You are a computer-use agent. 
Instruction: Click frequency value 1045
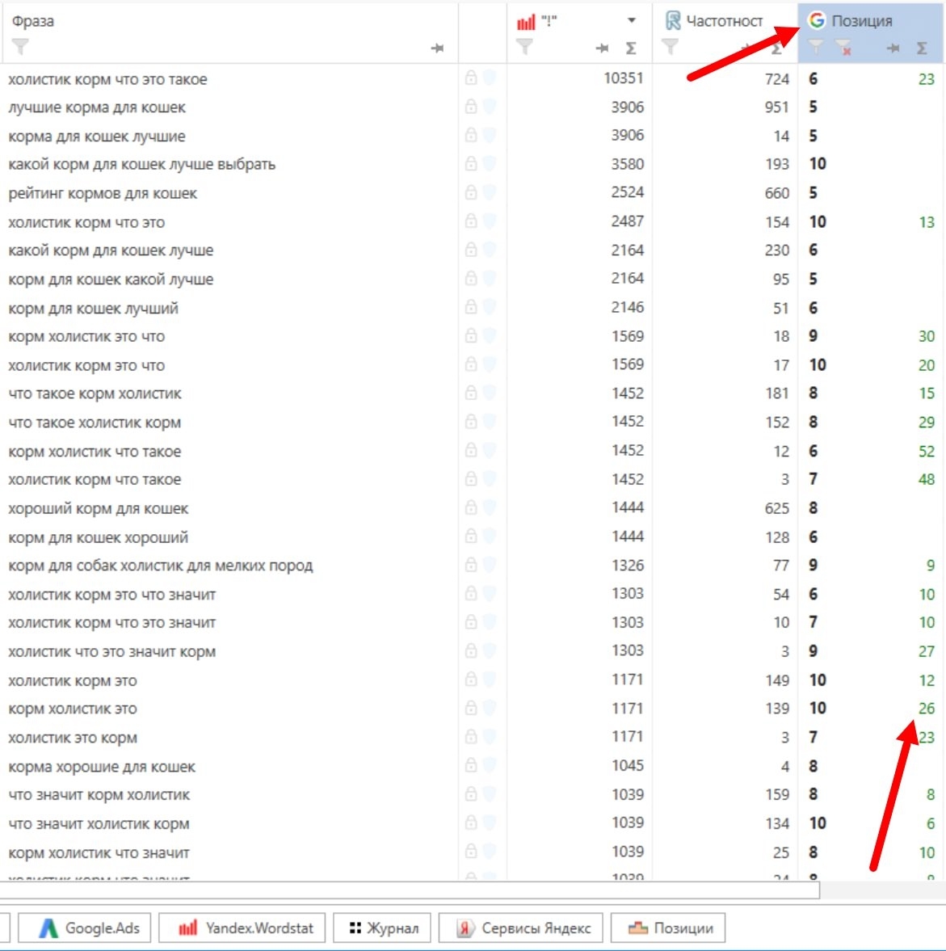[627, 766]
